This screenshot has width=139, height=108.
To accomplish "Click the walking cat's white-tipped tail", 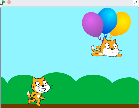I will click(x=28, y=94).
